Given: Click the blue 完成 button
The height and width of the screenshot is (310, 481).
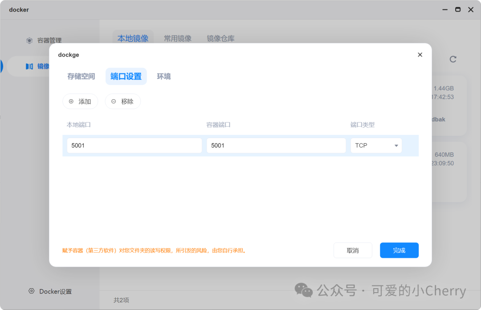Looking at the screenshot, I should [x=399, y=250].
